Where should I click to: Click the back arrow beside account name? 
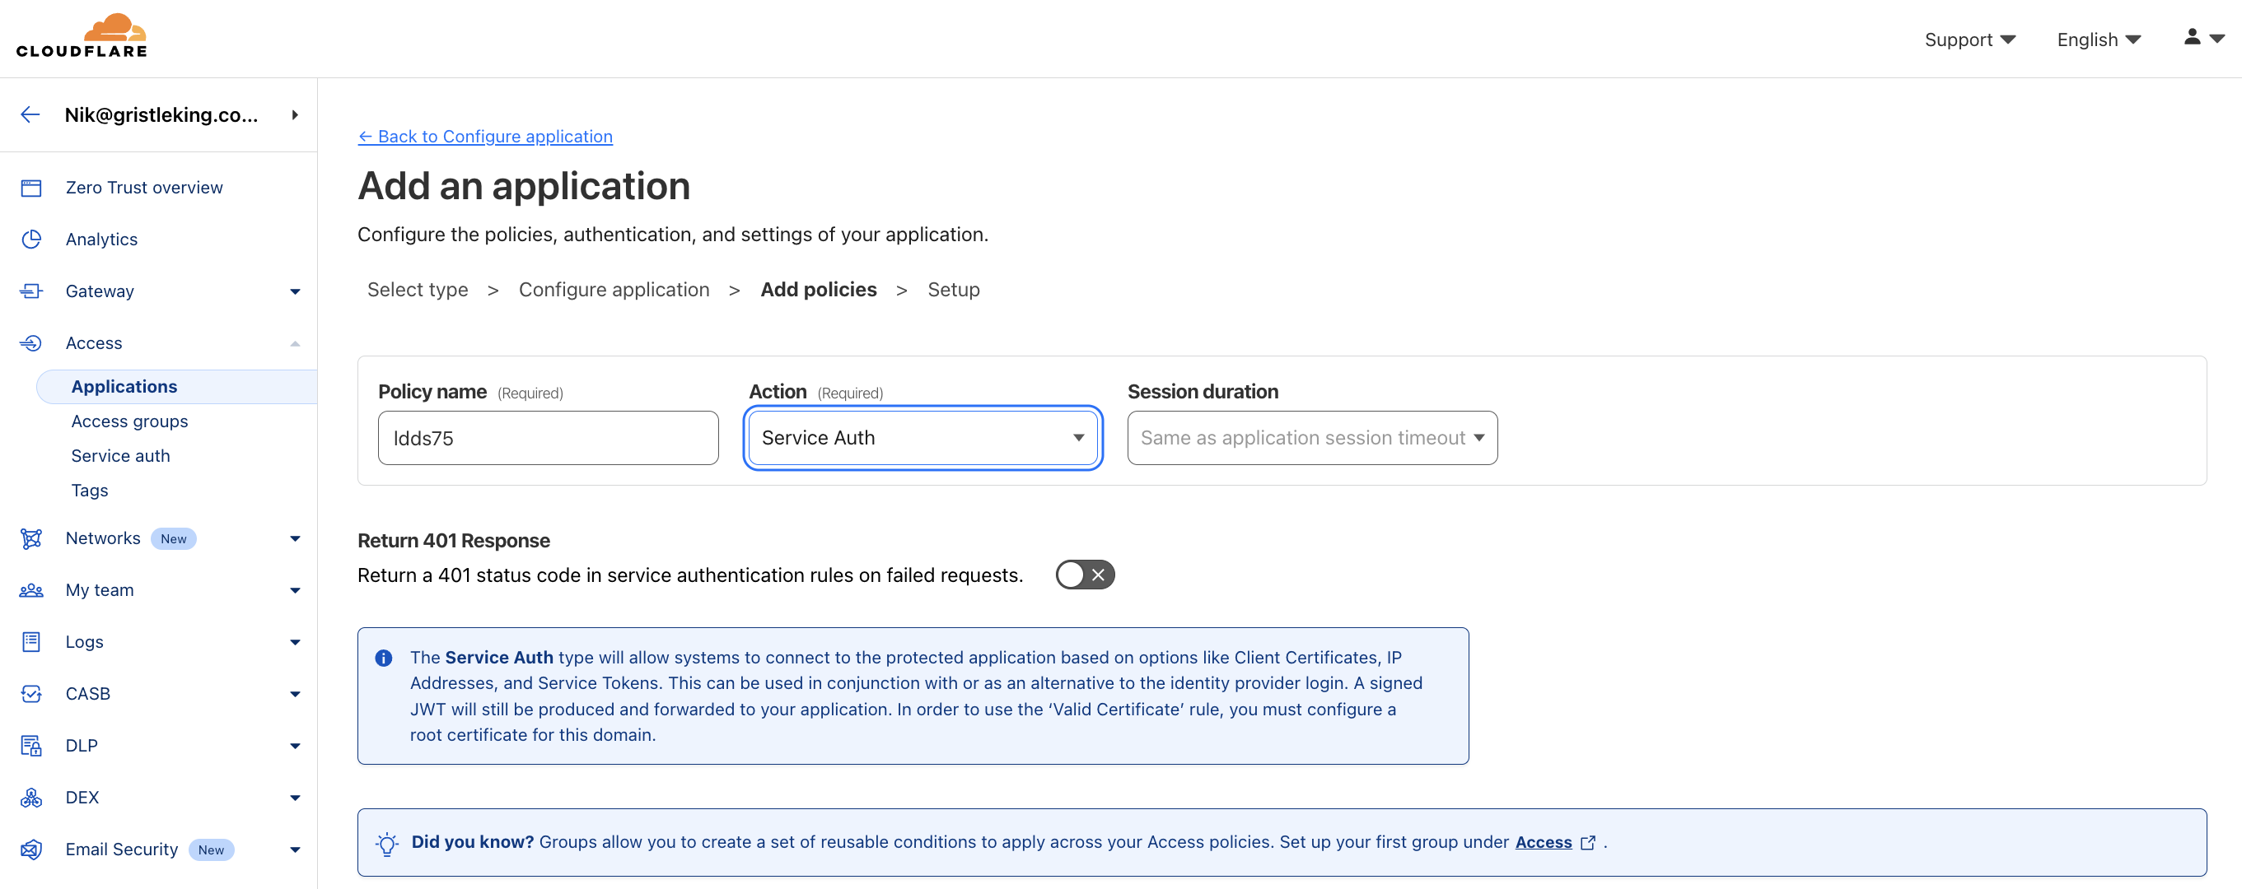pos(30,114)
